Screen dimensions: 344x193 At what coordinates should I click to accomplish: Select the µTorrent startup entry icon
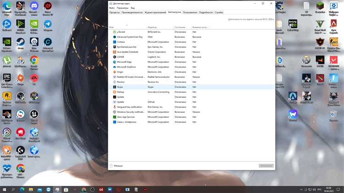coord(114,32)
